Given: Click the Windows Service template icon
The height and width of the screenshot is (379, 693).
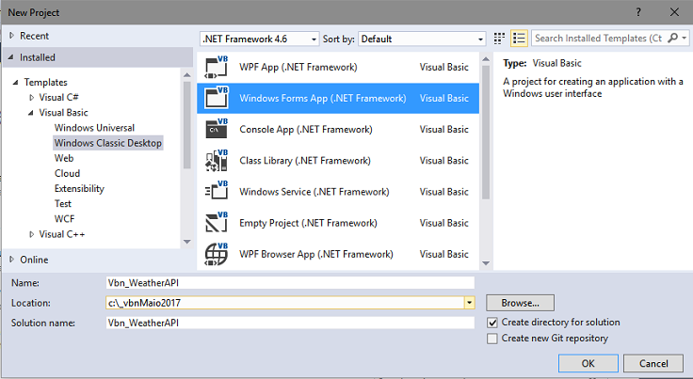Looking at the screenshot, I should pyautogui.click(x=217, y=192).
